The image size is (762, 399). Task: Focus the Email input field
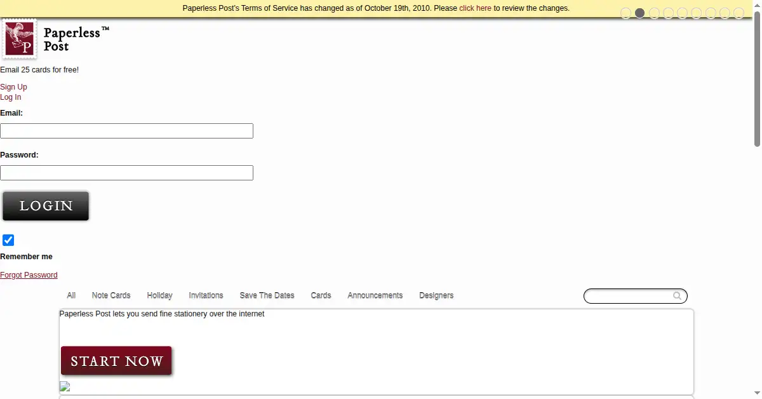tap(126, 131)
